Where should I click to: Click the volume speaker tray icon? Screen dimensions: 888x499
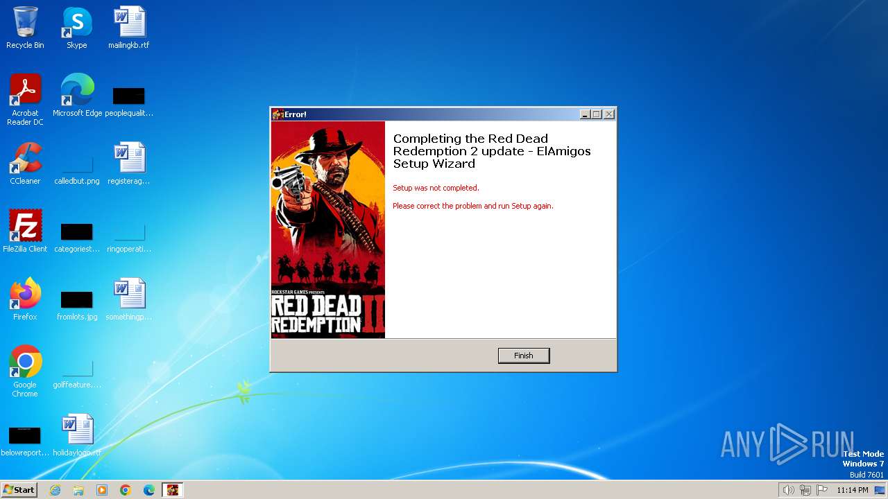[788, 490]
